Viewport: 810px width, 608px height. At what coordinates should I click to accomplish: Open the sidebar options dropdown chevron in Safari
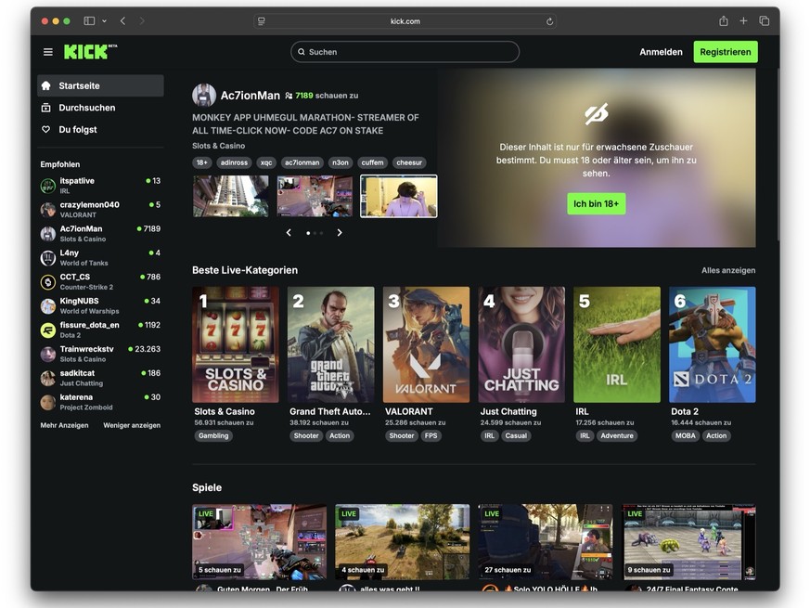pyautogui.click(x=104, y=21)
